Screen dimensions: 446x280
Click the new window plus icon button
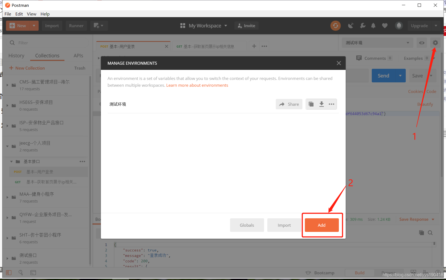(x=99, y=26)
